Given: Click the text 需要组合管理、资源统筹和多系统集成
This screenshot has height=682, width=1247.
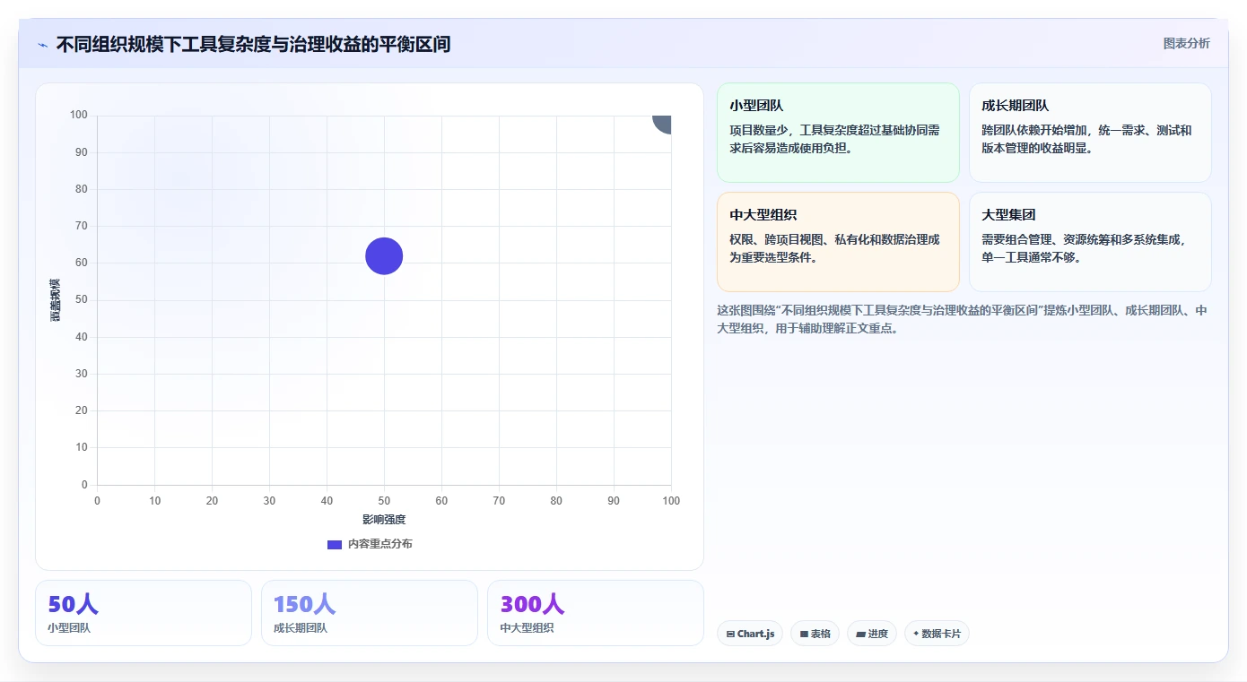Looking at the screenshot, I should coord(1083,239).
